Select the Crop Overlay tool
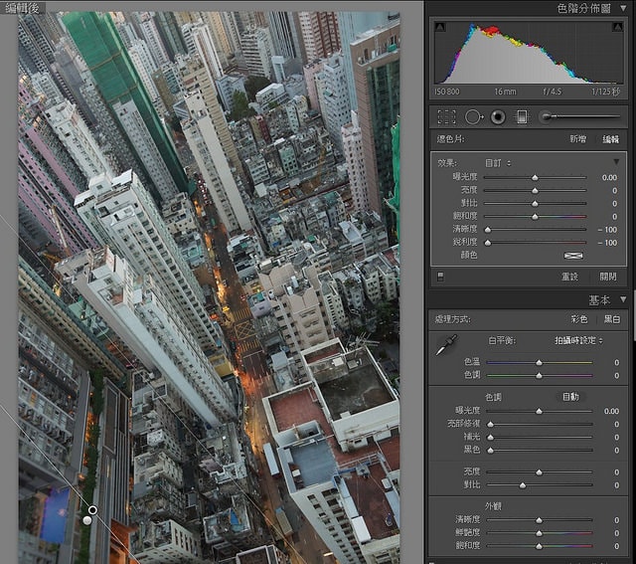This screenshot has height=564, width=636. click(x=447, y=117)
